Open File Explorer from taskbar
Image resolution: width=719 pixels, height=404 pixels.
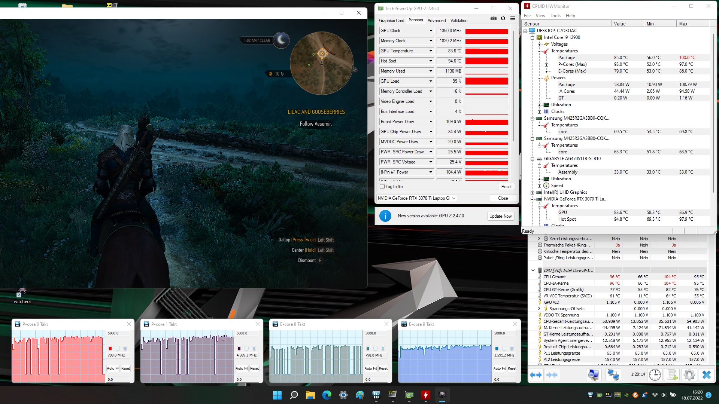pyautogui.click(x=310, y=395)
